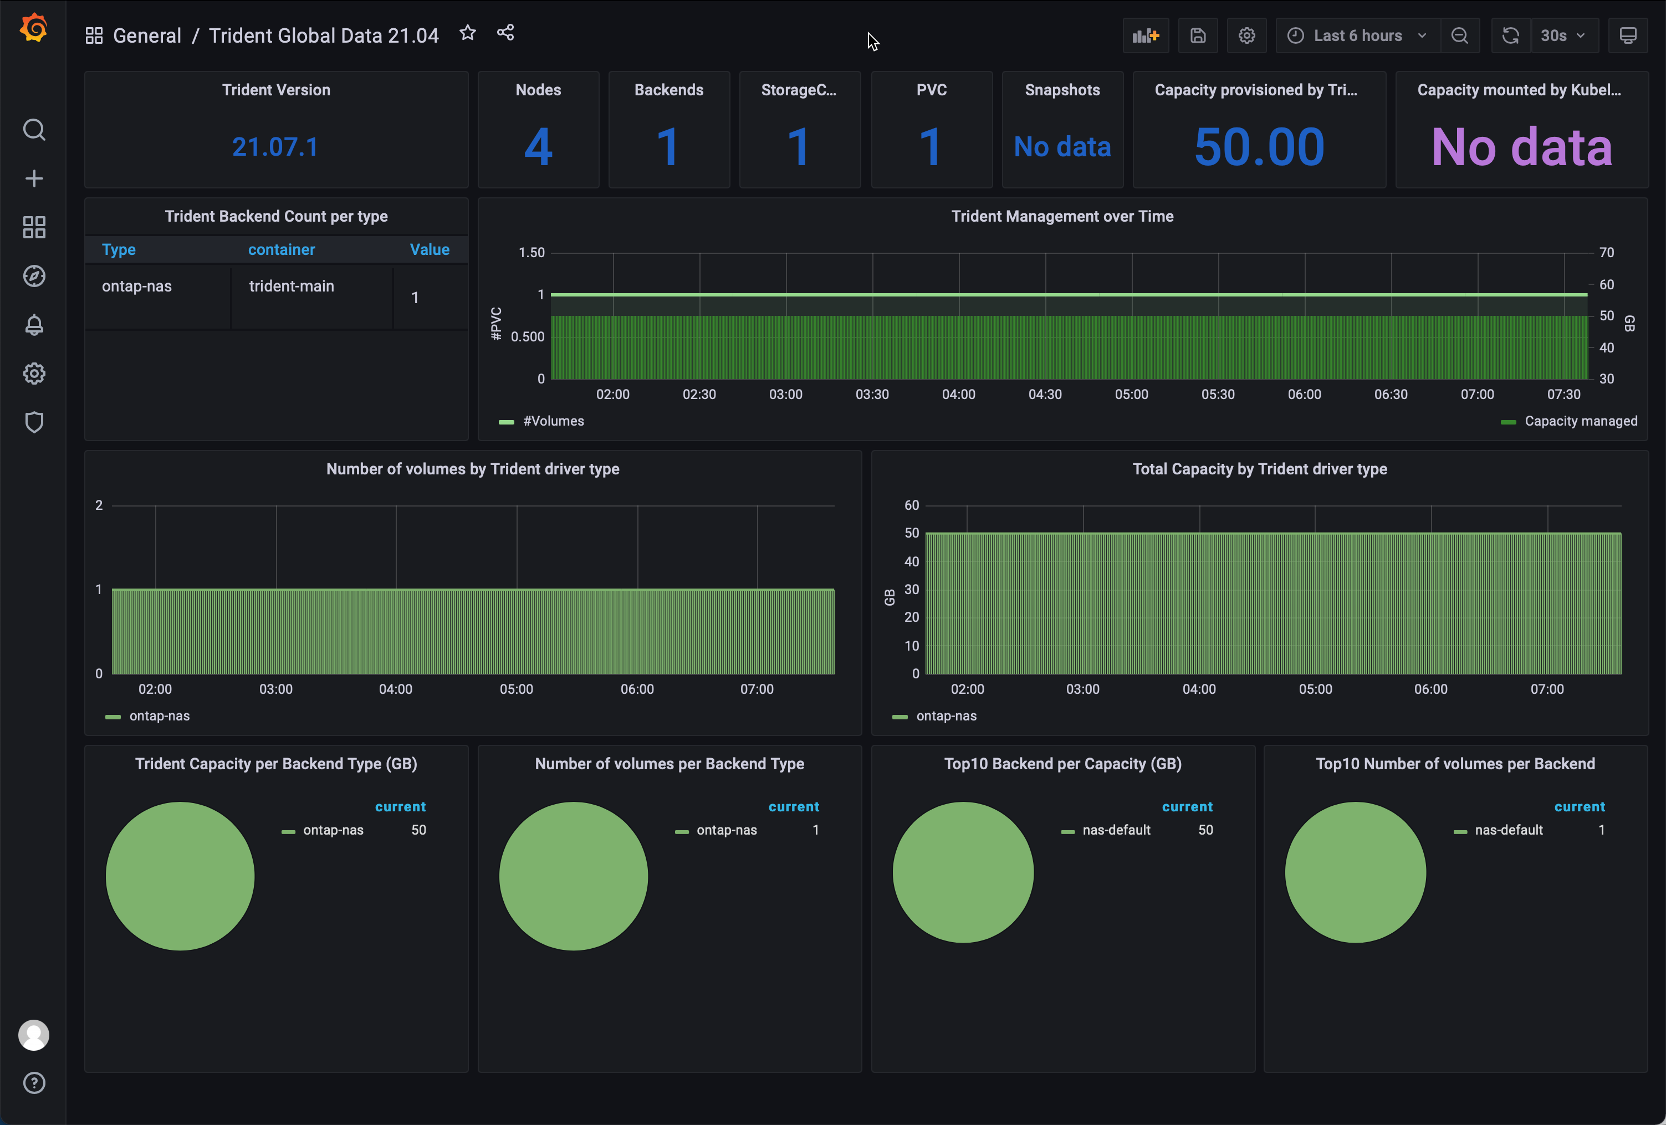
Task: Click the share dashboard icon
Action: [x=505, y=32]
